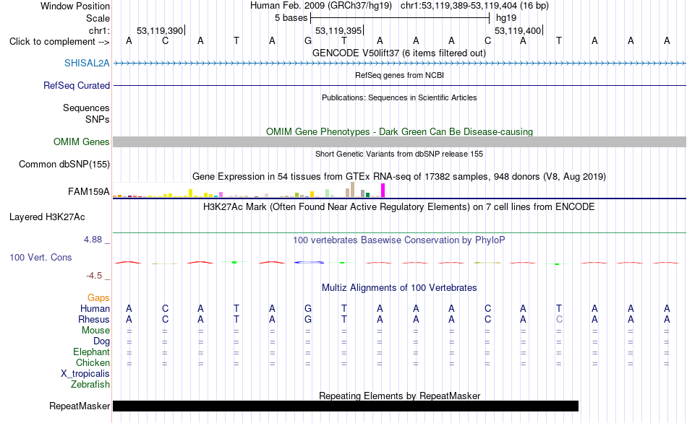Click the FAM159A GTEx expression label
The width and height of the screenshot is (687, 423).
(x=89, y=191)
